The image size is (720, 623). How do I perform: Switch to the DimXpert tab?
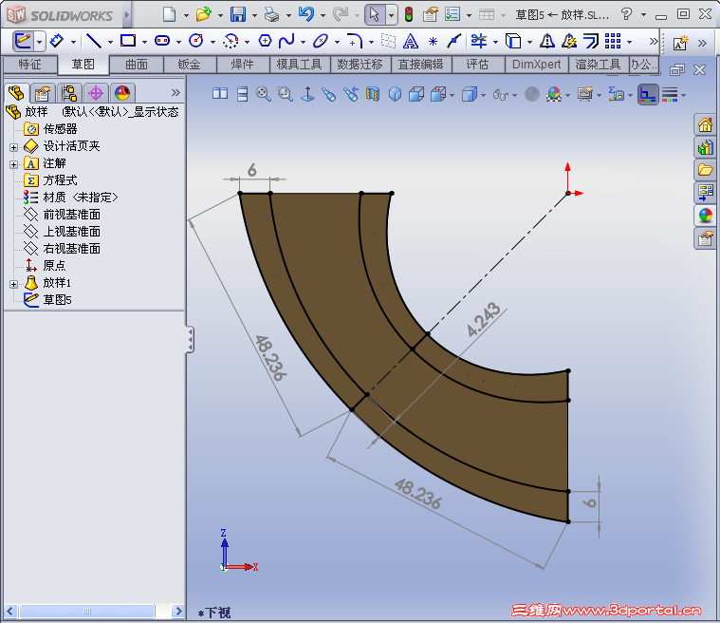tap(536, 65)
